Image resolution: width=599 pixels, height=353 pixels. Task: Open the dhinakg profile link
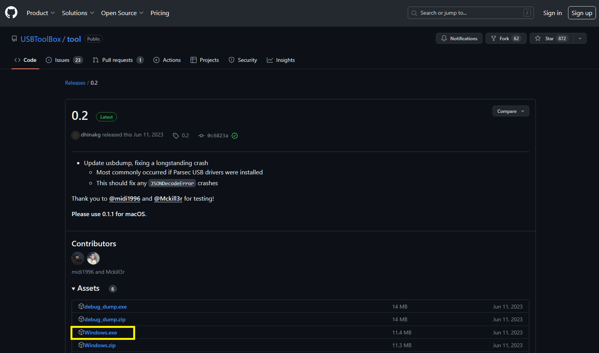(91, 135)
